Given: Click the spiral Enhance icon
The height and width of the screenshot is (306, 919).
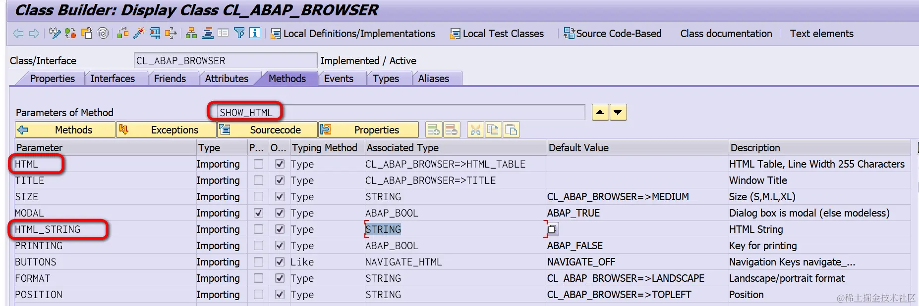Looking at the screenshot, I should (103, 33).
